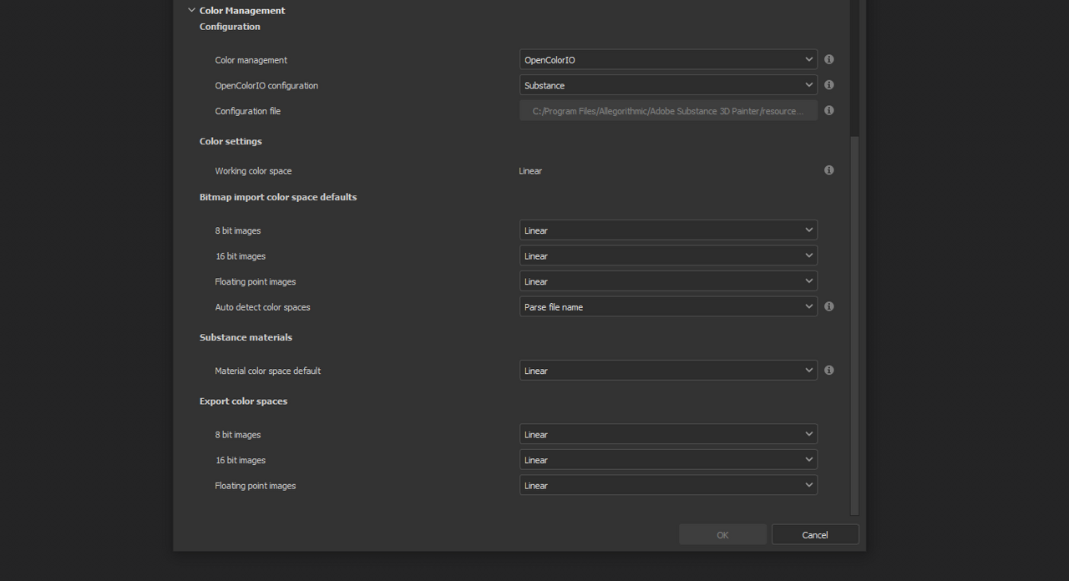Click info icon for Auto detect color spaces
The width and height of the screenshot is (1069, 581).
click(x=829, y=306)
